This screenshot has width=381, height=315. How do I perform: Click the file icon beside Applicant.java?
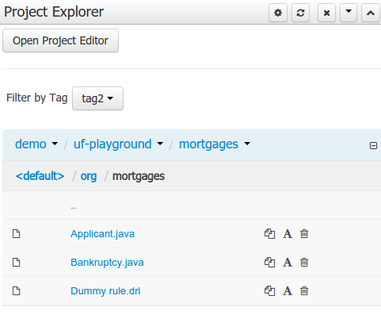(x=17, y=234)
